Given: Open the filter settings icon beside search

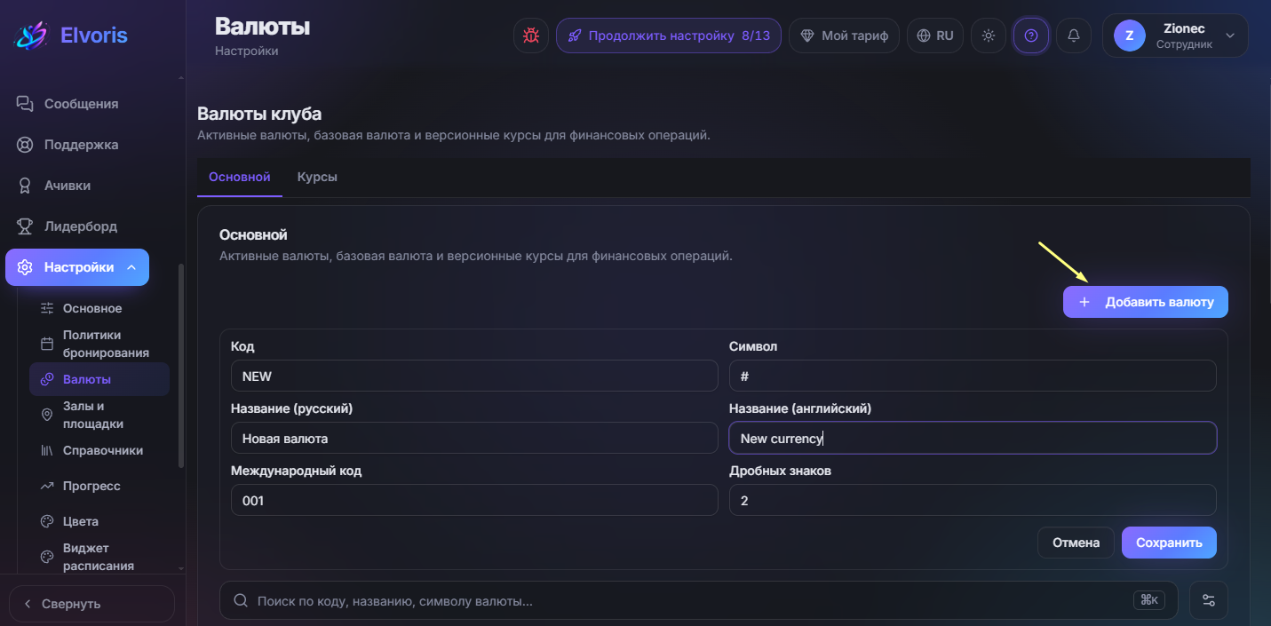Looking at the screenshot, I should pyautogui.click(x=1209, y=600).
